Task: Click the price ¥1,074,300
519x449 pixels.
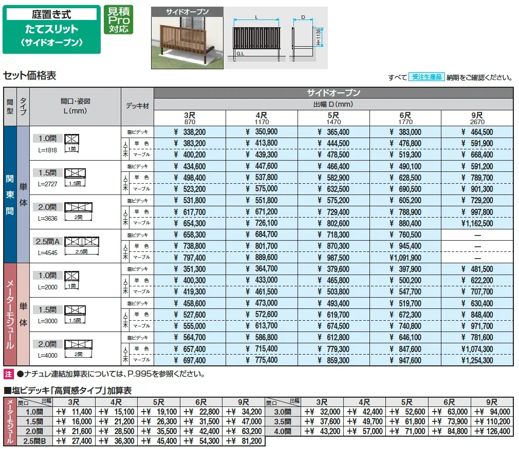Action: click(477, 349)
